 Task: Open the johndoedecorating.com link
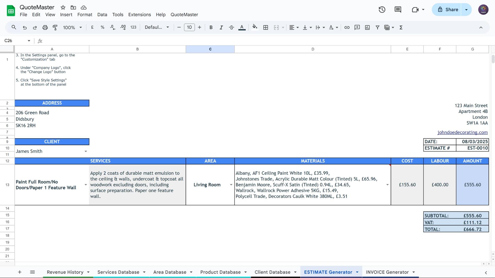point(462,132)
